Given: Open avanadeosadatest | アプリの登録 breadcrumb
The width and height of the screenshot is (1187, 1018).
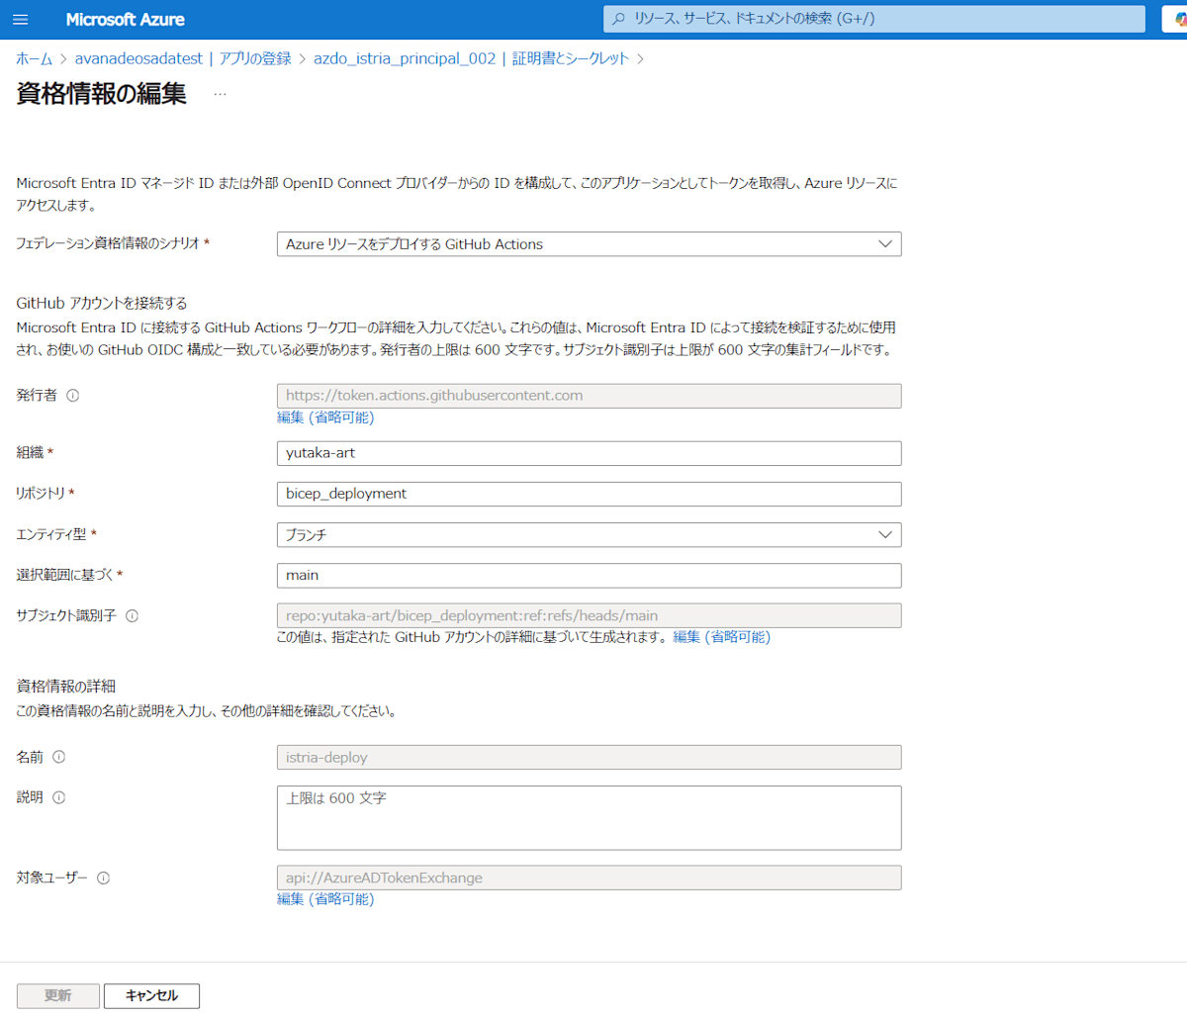Looking at the screenshot, I should coord(183,58).
